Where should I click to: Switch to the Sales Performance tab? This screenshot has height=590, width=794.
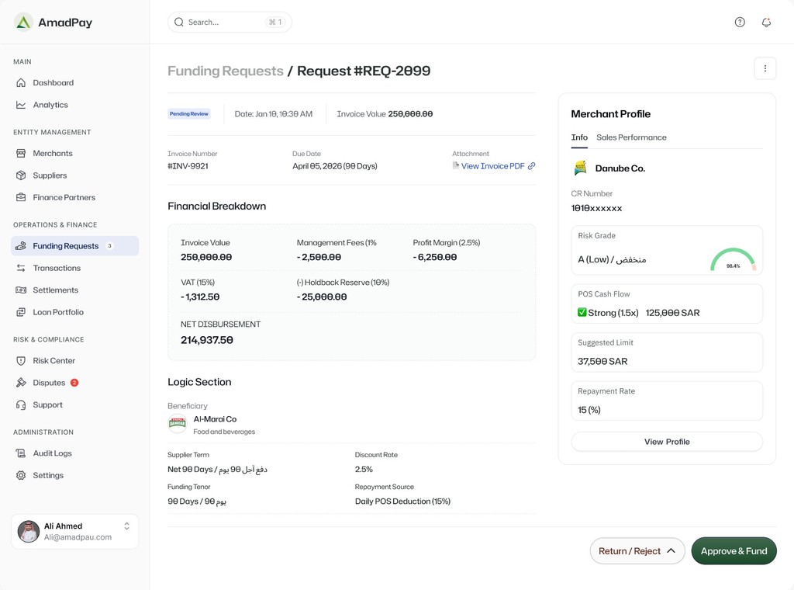point(631,137)
